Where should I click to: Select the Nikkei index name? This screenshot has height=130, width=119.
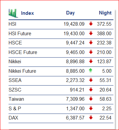tap(15, 62)
